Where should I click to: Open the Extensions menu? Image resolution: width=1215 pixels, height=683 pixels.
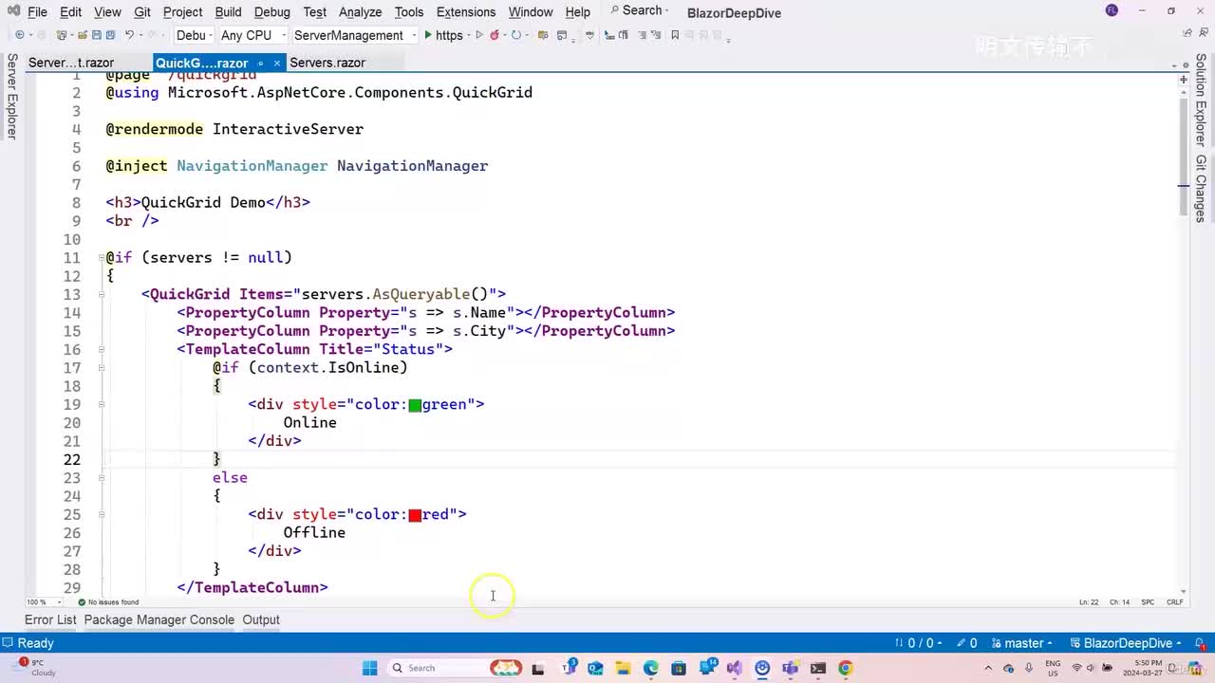tap(465, 12)
